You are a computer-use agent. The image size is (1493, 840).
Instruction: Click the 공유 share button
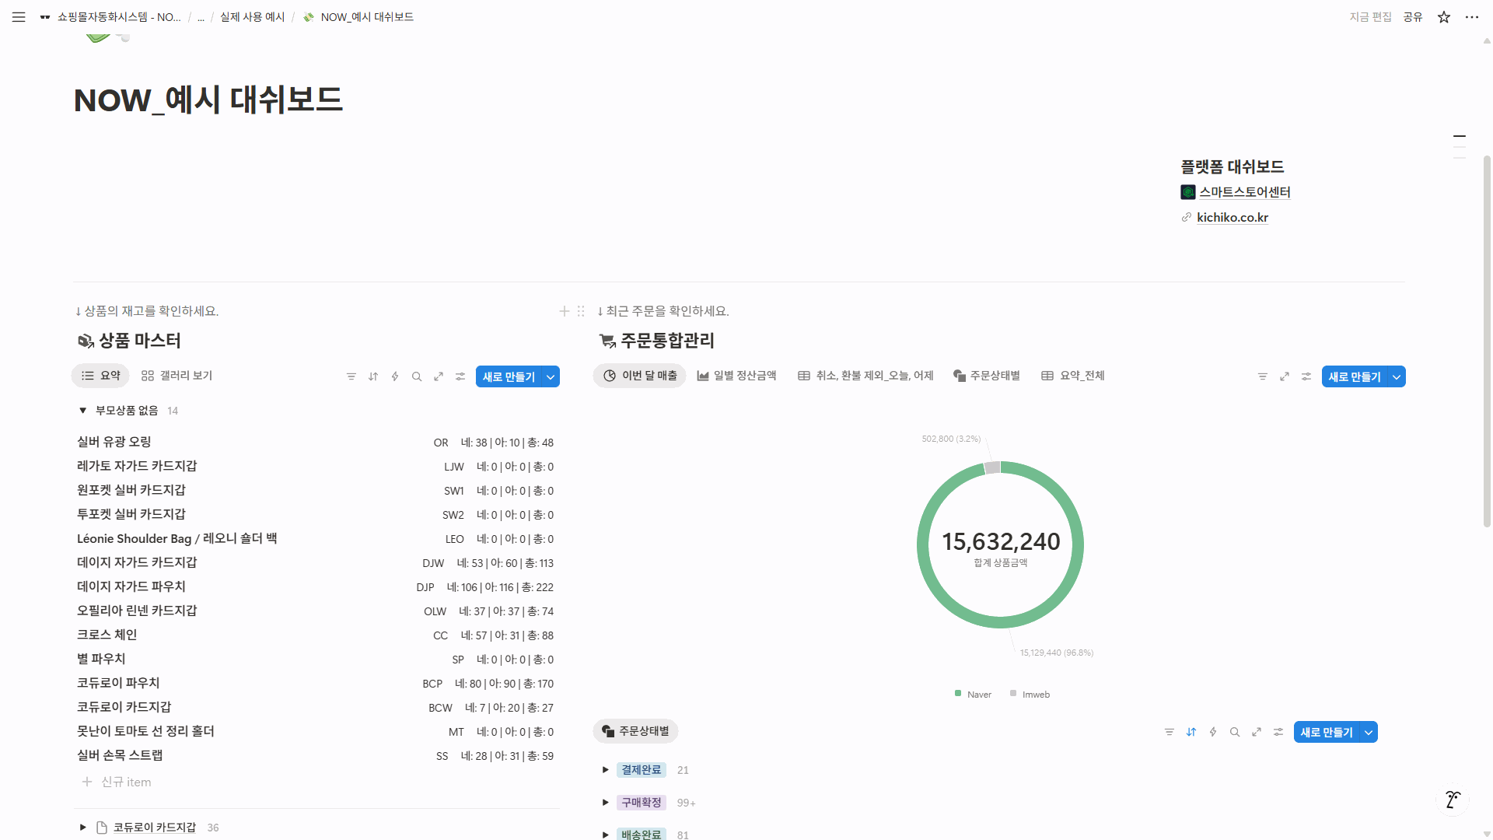1412,17
